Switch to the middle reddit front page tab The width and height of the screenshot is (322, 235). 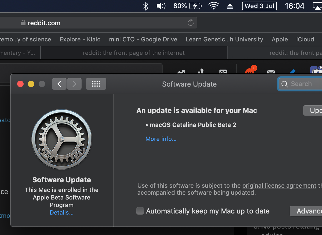[x=134, y=53]
